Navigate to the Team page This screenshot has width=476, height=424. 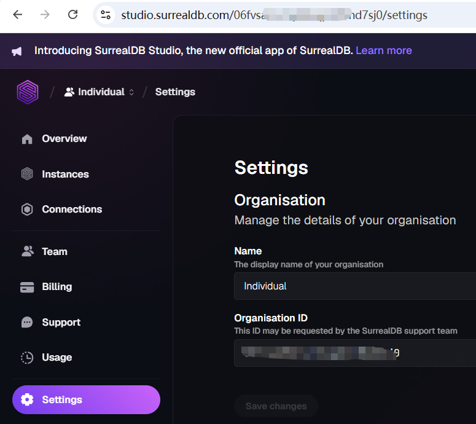[86, 251]
